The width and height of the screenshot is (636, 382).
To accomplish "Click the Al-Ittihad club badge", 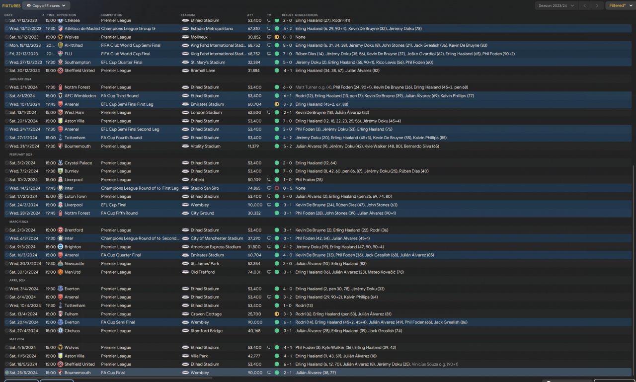I will click(60, 45).
